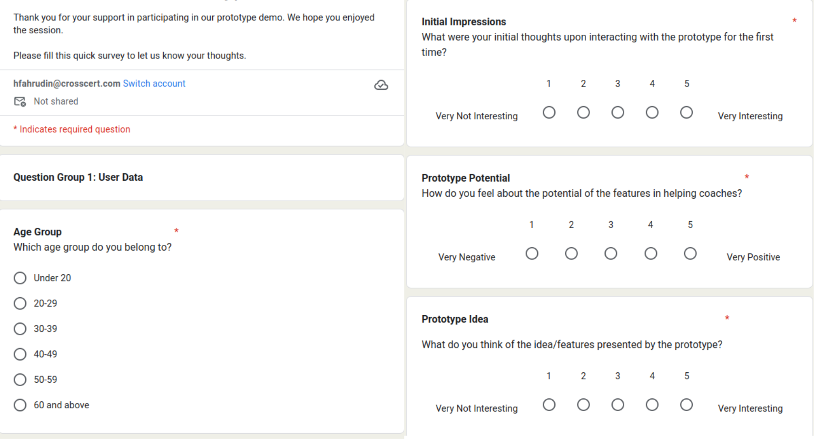
Task: Rate Prototype Potential as 1
Action: [532, 254]
